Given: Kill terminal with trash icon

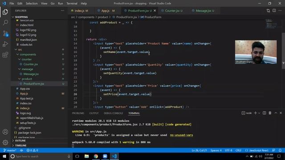Looking at the screenshot, I should pos(270,113).
